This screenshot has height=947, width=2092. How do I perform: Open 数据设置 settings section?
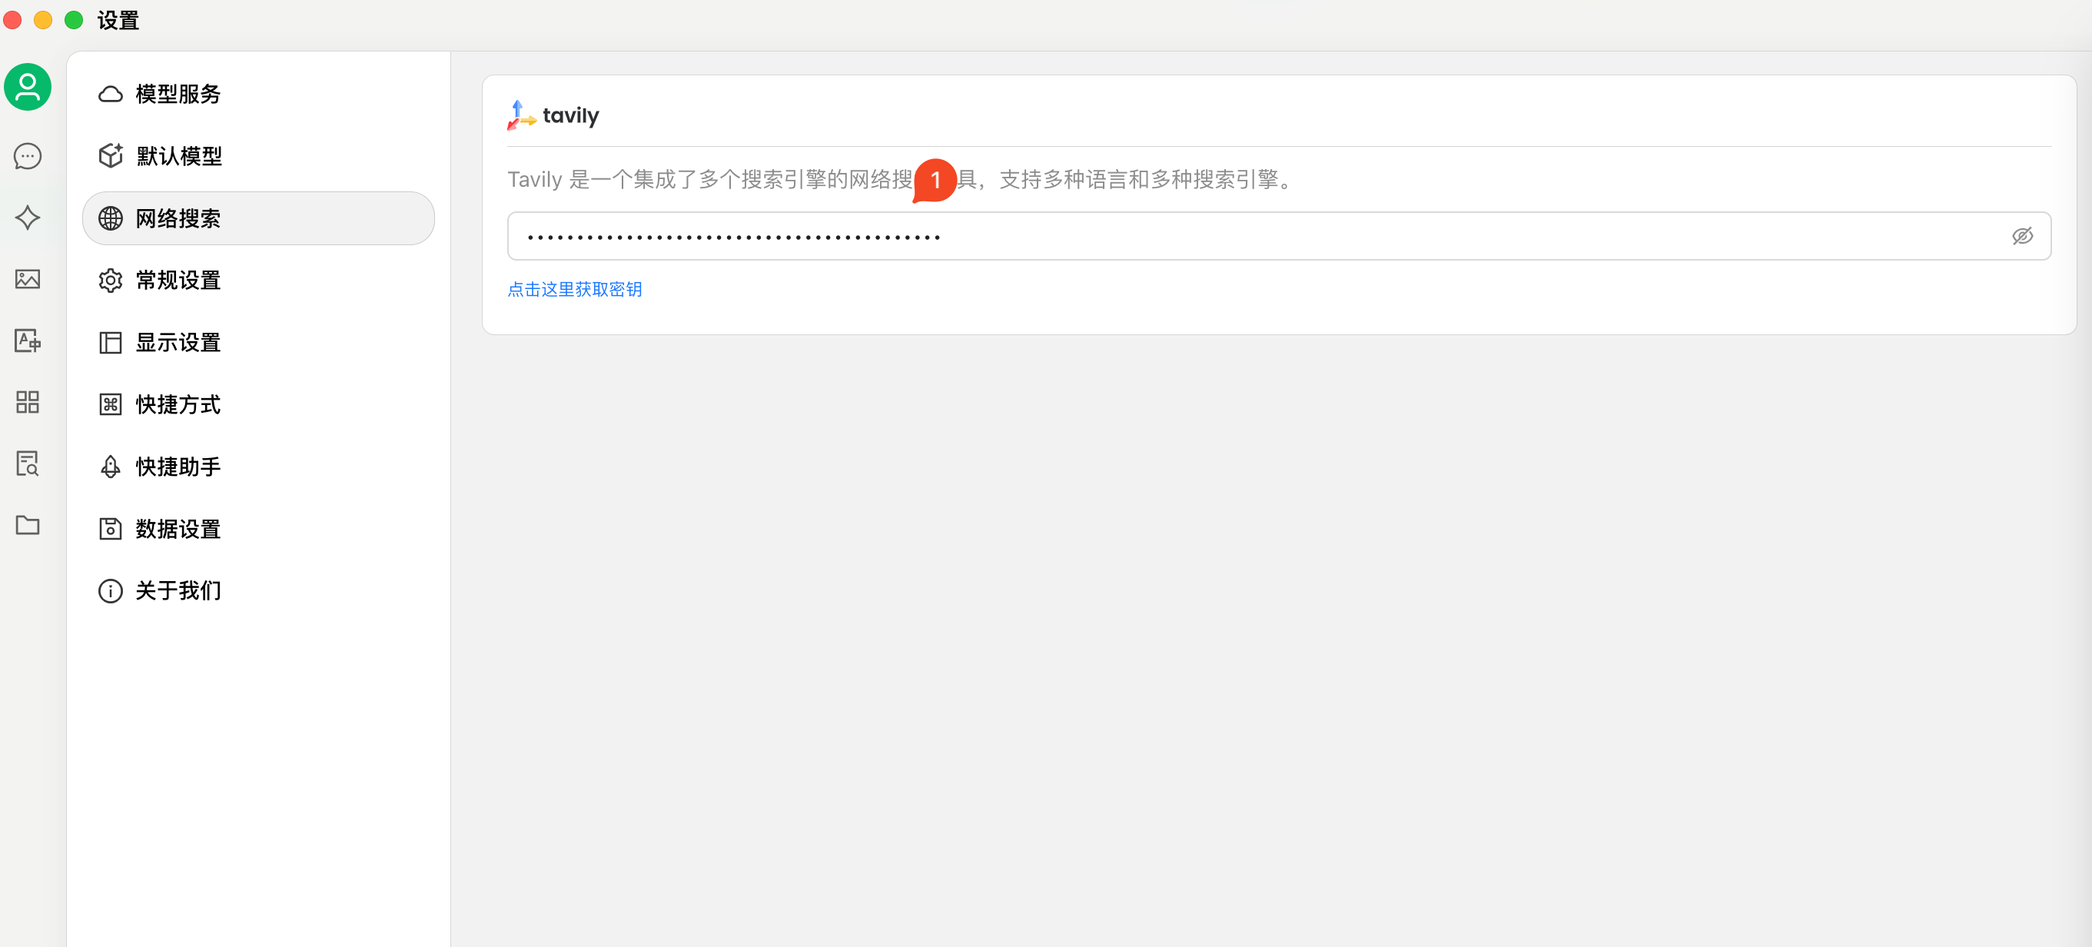click(178, 529)
